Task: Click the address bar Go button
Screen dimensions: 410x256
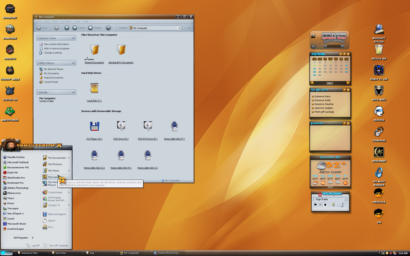Action: [189, 28]
